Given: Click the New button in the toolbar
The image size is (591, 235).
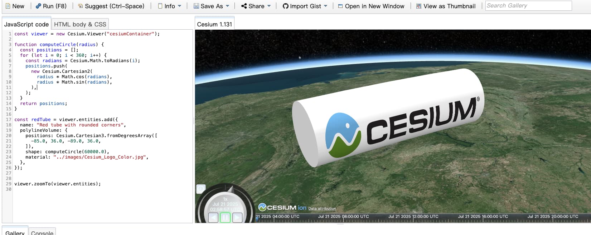Looking at the screenshot, I should coord(15,6).
